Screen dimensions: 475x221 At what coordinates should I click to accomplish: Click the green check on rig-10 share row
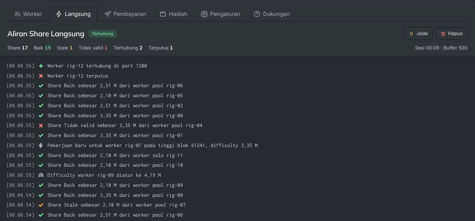click(41, 165)
